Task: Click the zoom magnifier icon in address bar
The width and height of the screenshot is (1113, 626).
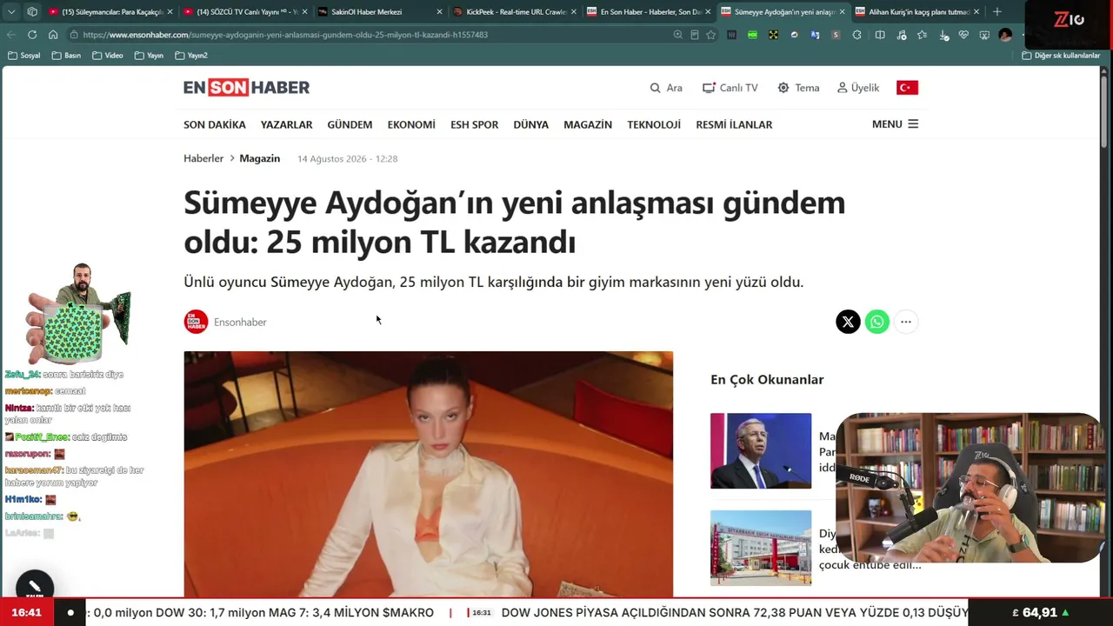Action: pyautogui.click(x=678, y=35)
